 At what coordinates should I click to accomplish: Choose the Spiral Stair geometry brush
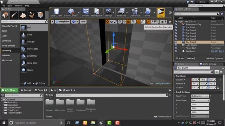click(x=34, y=63)
